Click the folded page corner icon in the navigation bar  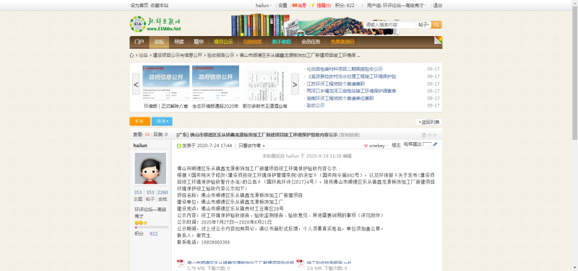[x=438, y=40]
